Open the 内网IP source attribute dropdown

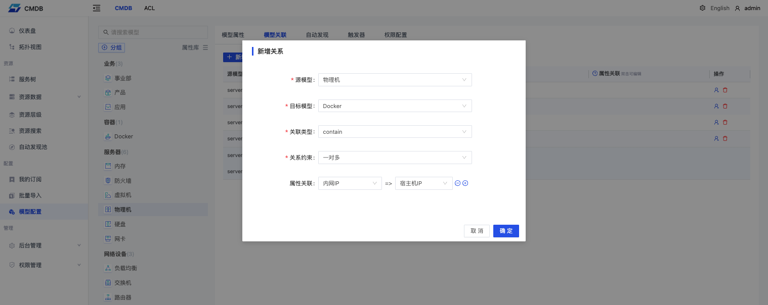[350, 183]
